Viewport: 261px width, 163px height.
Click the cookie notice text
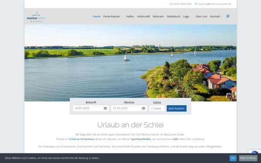pos(52,158)
